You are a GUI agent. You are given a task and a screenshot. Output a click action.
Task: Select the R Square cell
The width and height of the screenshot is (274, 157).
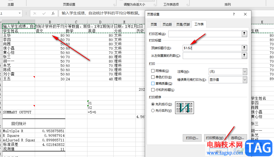pos(19,135)
